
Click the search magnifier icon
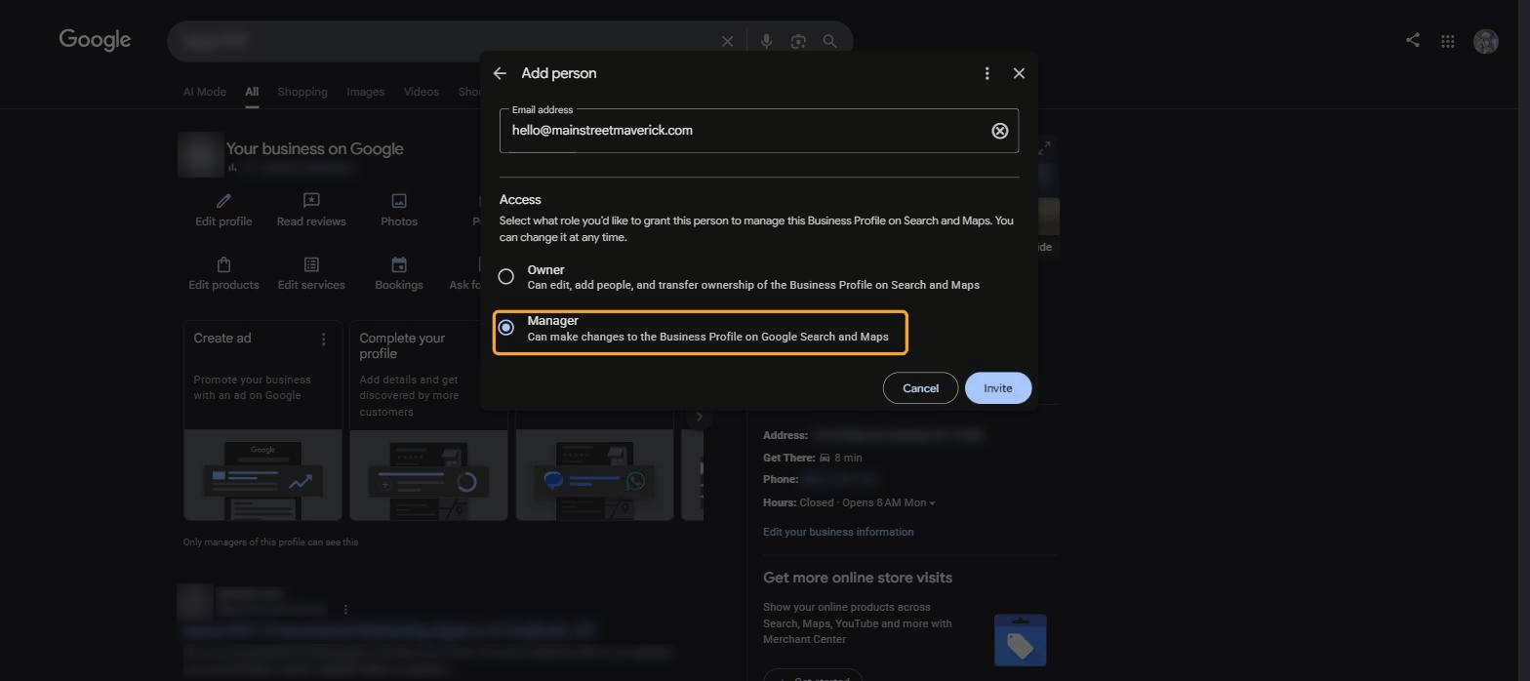point(829,41)
